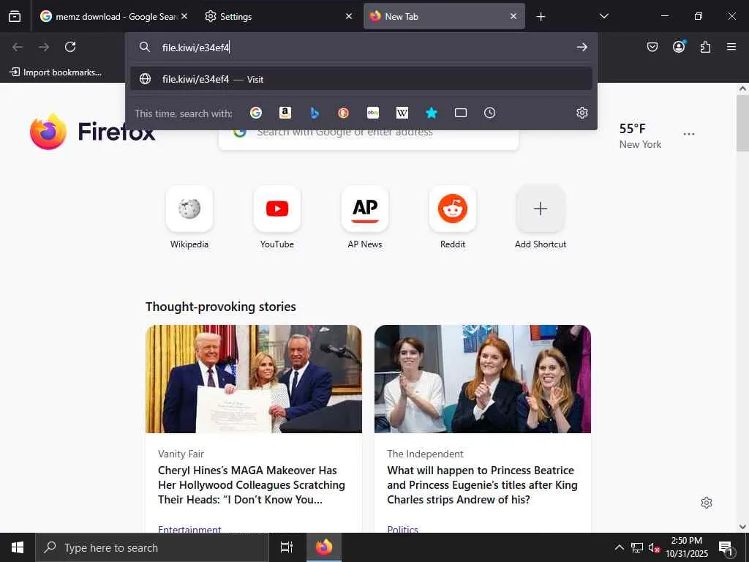749x562 pixels.
Task: Search this time with Wikipedia
Action: pyautogui.click(x=402, y=113)
